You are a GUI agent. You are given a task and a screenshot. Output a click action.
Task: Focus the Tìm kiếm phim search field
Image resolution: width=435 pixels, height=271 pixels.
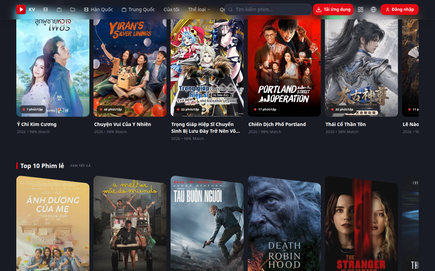pos(268,9)
